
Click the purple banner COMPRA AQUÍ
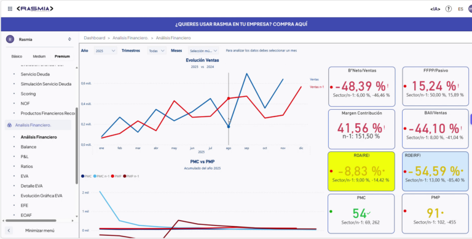pyautogui.click(x=242, y=25)
